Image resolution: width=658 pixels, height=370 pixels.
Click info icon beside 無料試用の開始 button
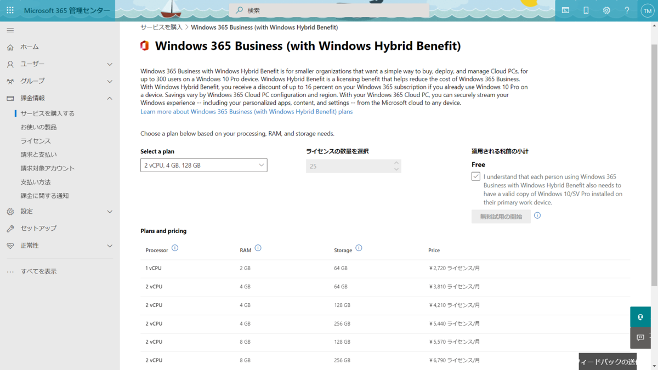pyautogui.click(x=537, y=215)
